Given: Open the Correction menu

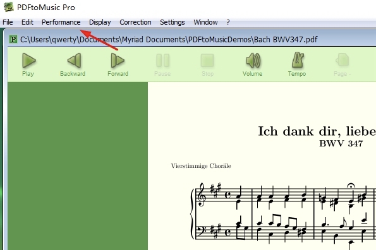Looking at the screenshot, I should click(135, 22).
